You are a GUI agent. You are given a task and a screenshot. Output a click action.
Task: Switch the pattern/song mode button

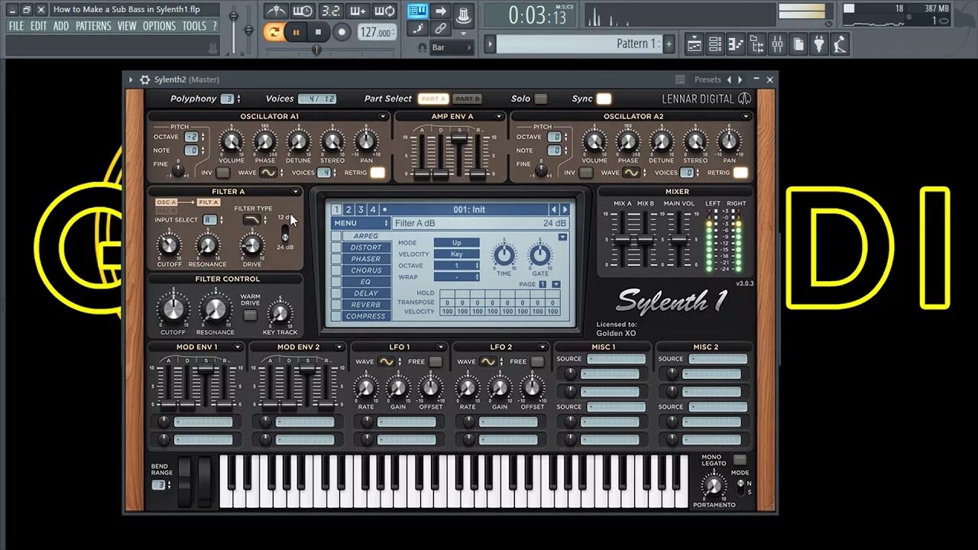point(274,32)
